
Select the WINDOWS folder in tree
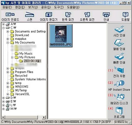tap(22, 87)
